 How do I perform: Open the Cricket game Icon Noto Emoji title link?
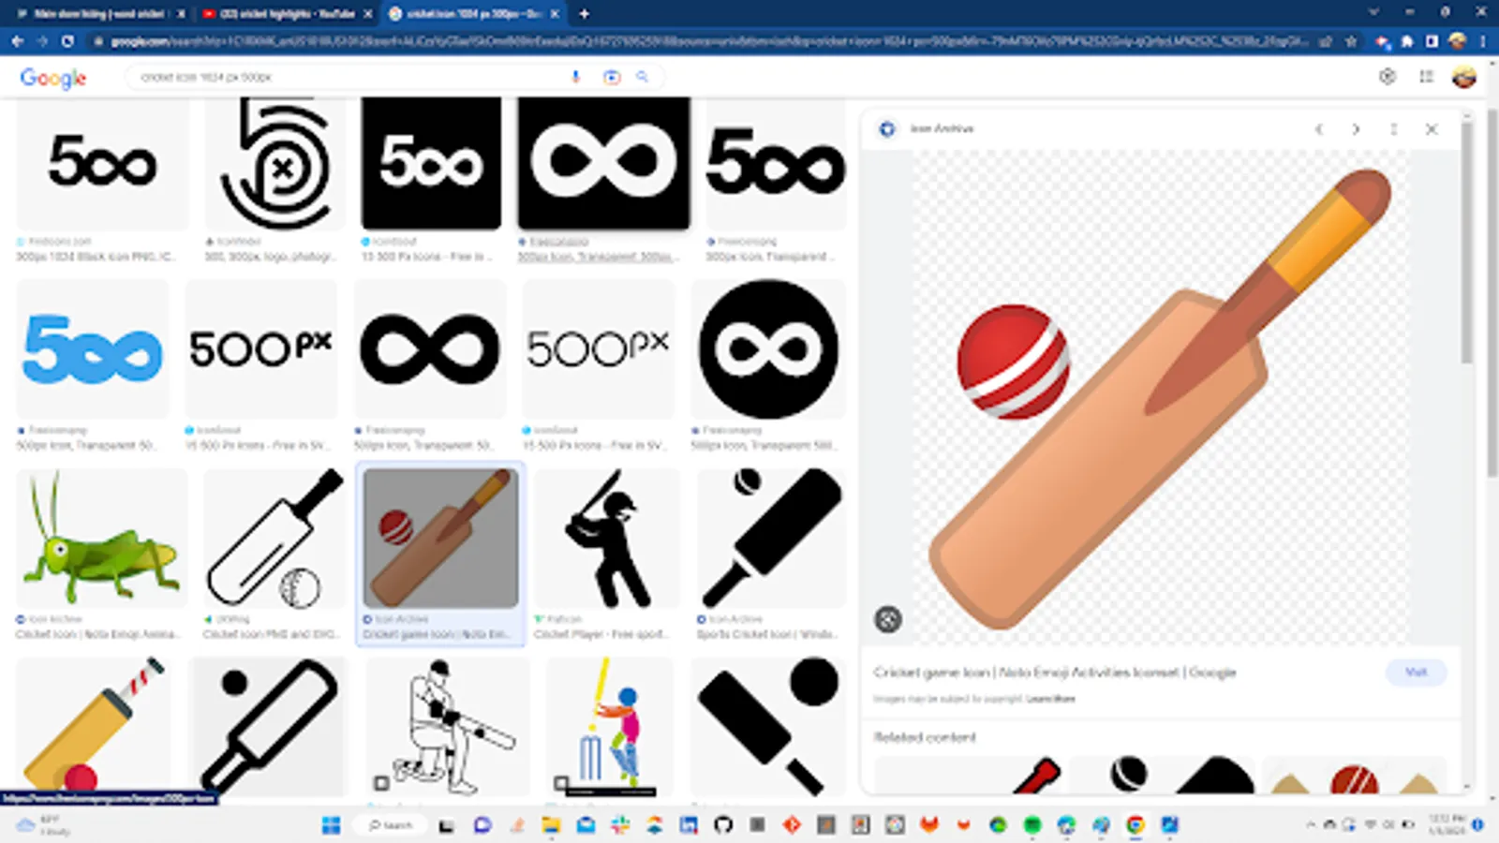click(x=1055, y=673)
